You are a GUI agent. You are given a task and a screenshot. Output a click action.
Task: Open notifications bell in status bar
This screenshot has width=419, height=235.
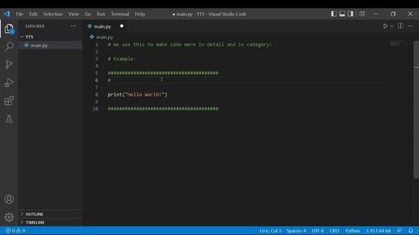(x=410, y=230)
